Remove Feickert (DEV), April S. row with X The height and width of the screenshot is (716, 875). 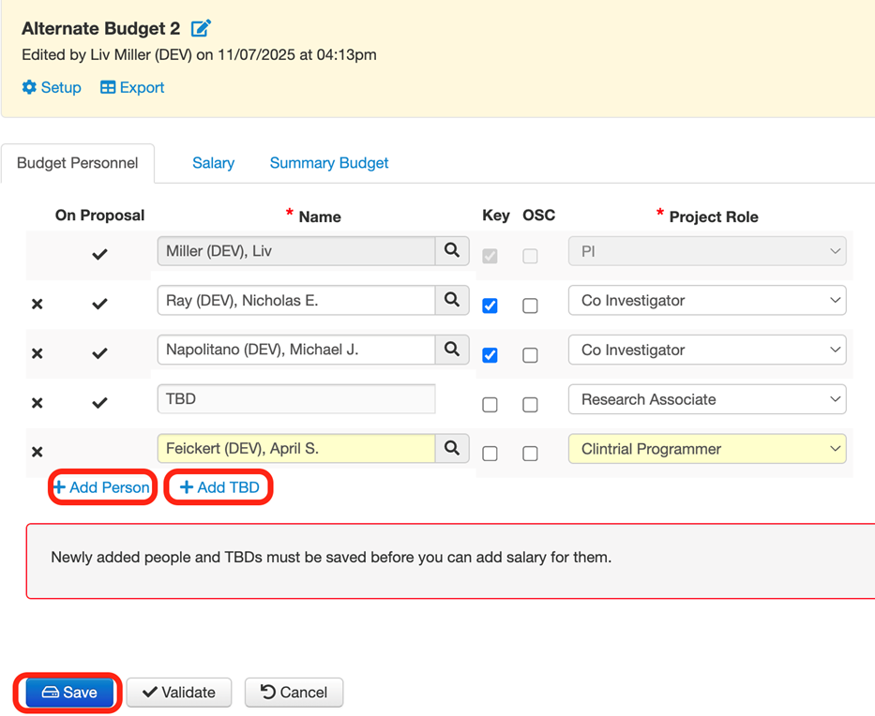pyautogui.click(x=38, y=452)
